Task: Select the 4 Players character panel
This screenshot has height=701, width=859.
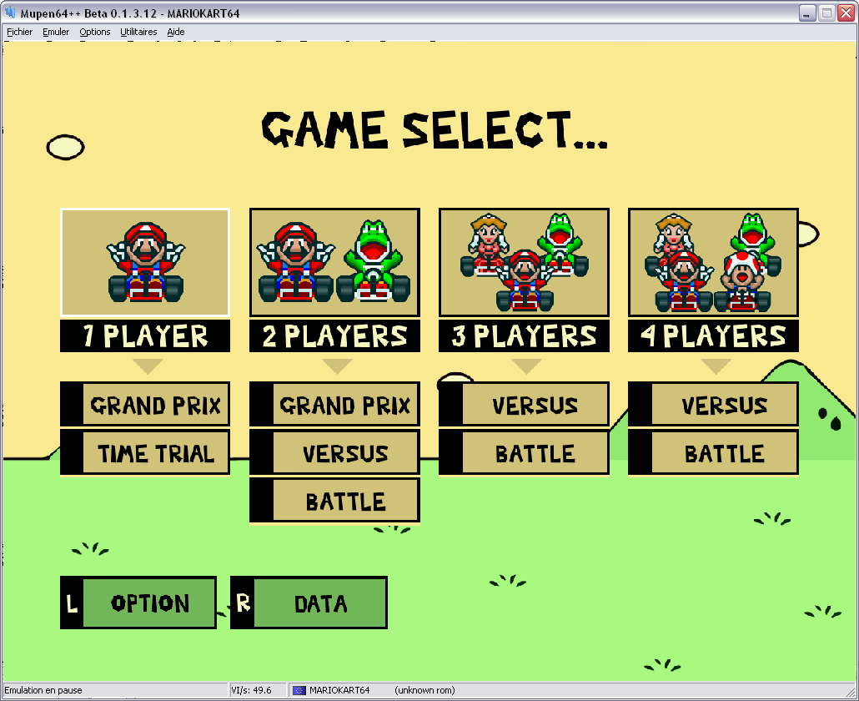Action: pyautogui.click(x=713, y=263)
